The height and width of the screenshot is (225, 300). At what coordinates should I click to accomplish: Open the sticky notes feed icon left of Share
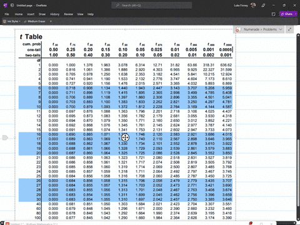point(274,14)
